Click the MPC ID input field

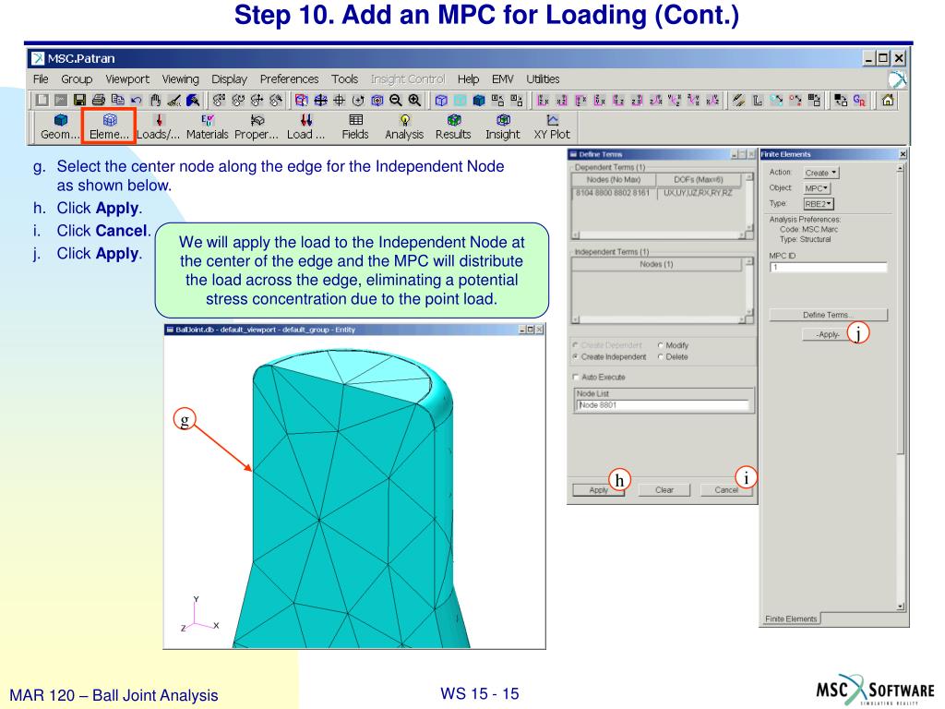828,267
